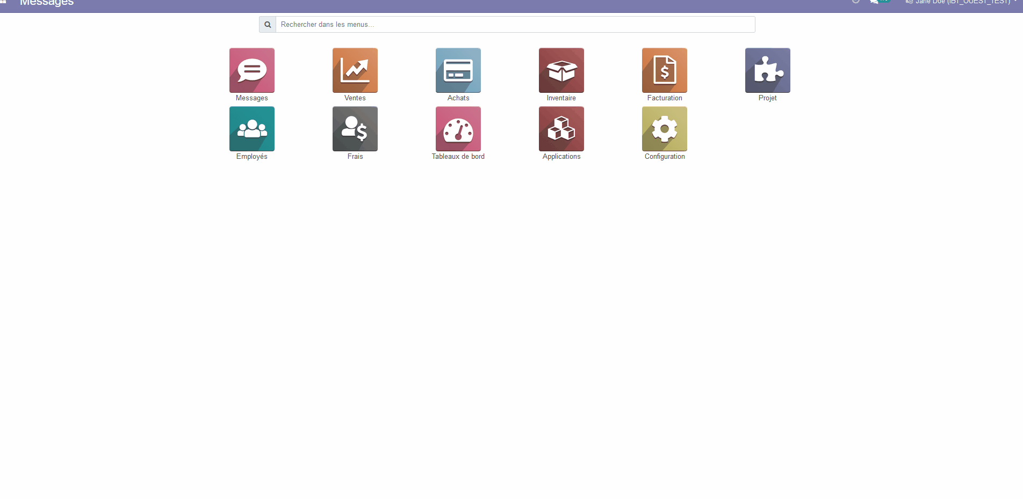Open the Employés app
The height and width of the screenshot is (499, 1023).
(x=251, y=129)
